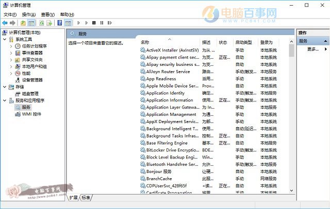330x209 pixels.
Task: Open 磁盘管理 in the tree
Action: point(30,94)
